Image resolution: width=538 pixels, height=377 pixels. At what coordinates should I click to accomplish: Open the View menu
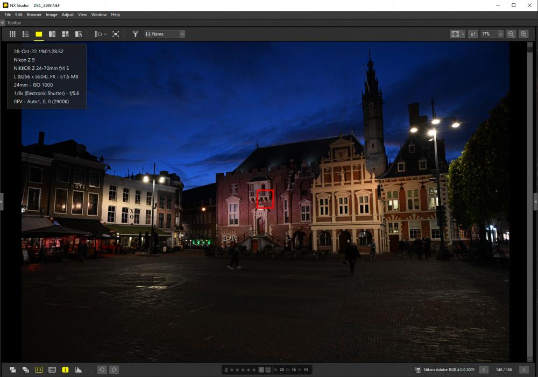82,15
